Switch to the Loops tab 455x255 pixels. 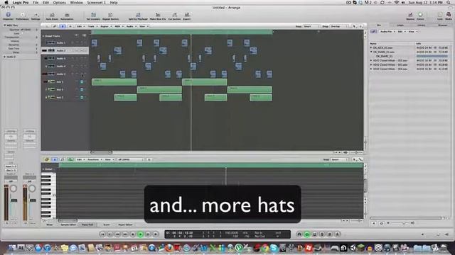point(400,25)
